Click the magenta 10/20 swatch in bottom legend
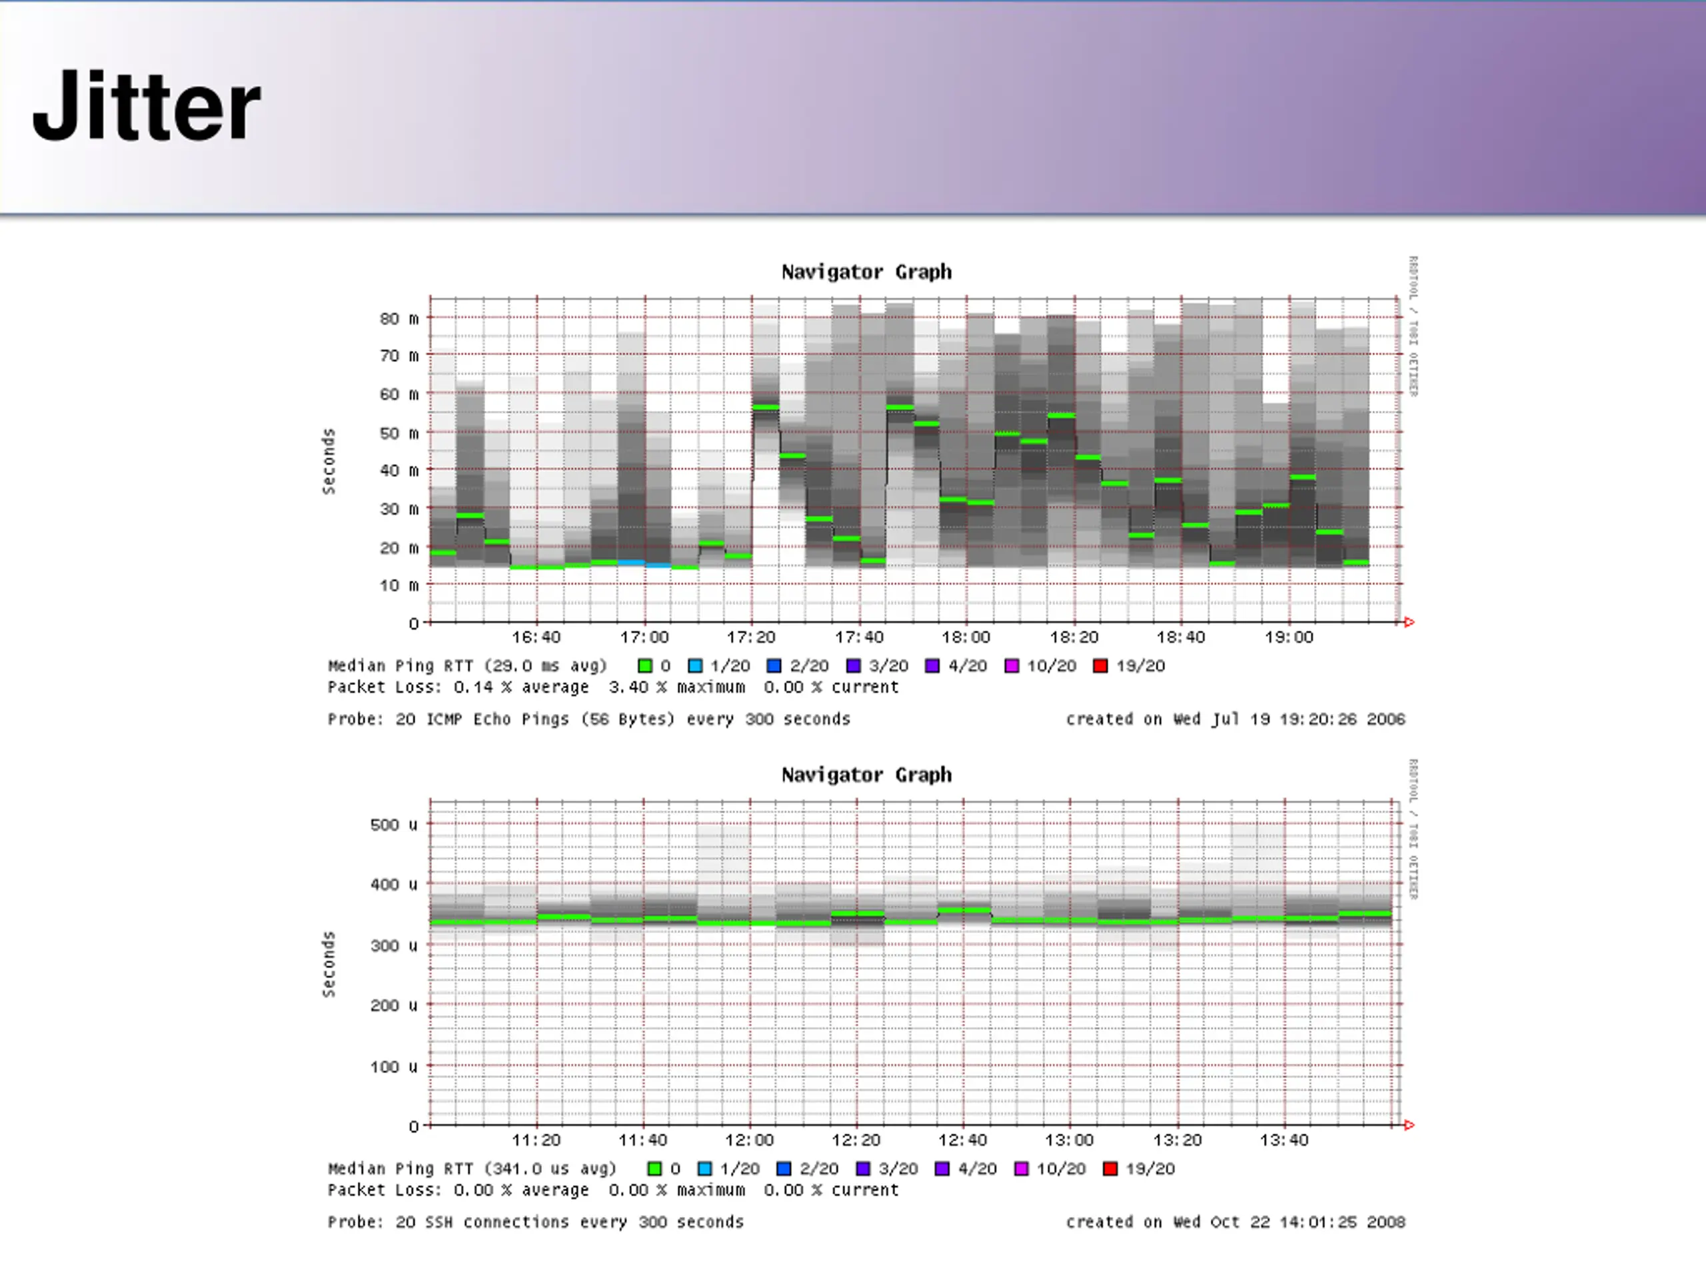Viewport: 1706px width, 1279px height. pyautogui.click(x=1021, y=1169)
